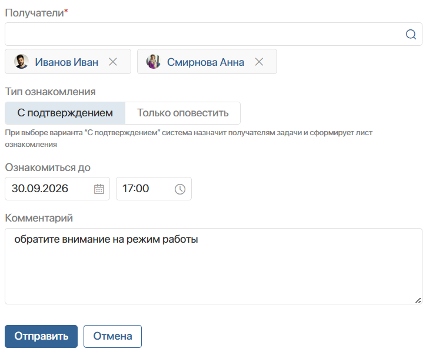
Task: Click the Ознакомиться до label
Action: (x=48, y=167)
